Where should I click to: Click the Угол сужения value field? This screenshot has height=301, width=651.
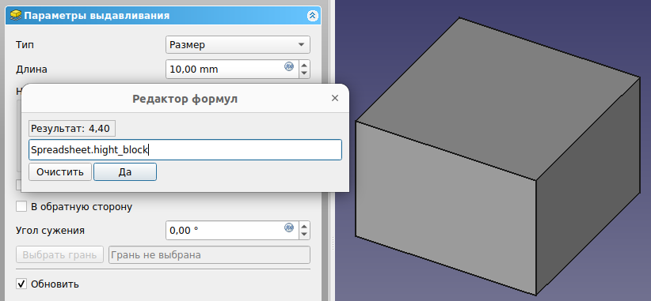(x=232, y=230)
